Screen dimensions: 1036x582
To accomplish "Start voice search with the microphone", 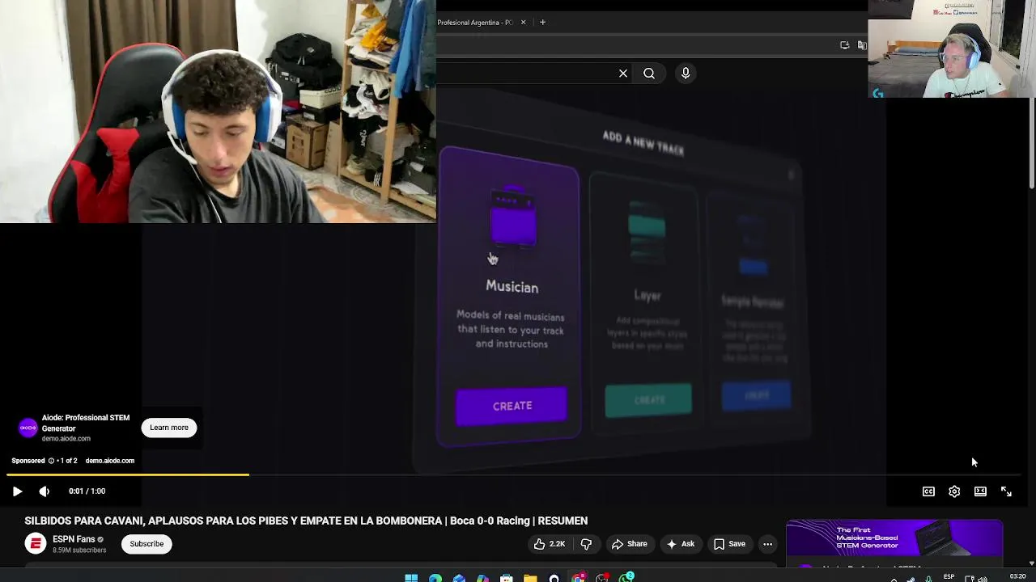I will [x=686, y=74].
